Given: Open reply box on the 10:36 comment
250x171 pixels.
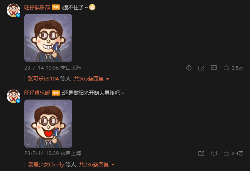Looking at the screenshot, I should [214, 68].
